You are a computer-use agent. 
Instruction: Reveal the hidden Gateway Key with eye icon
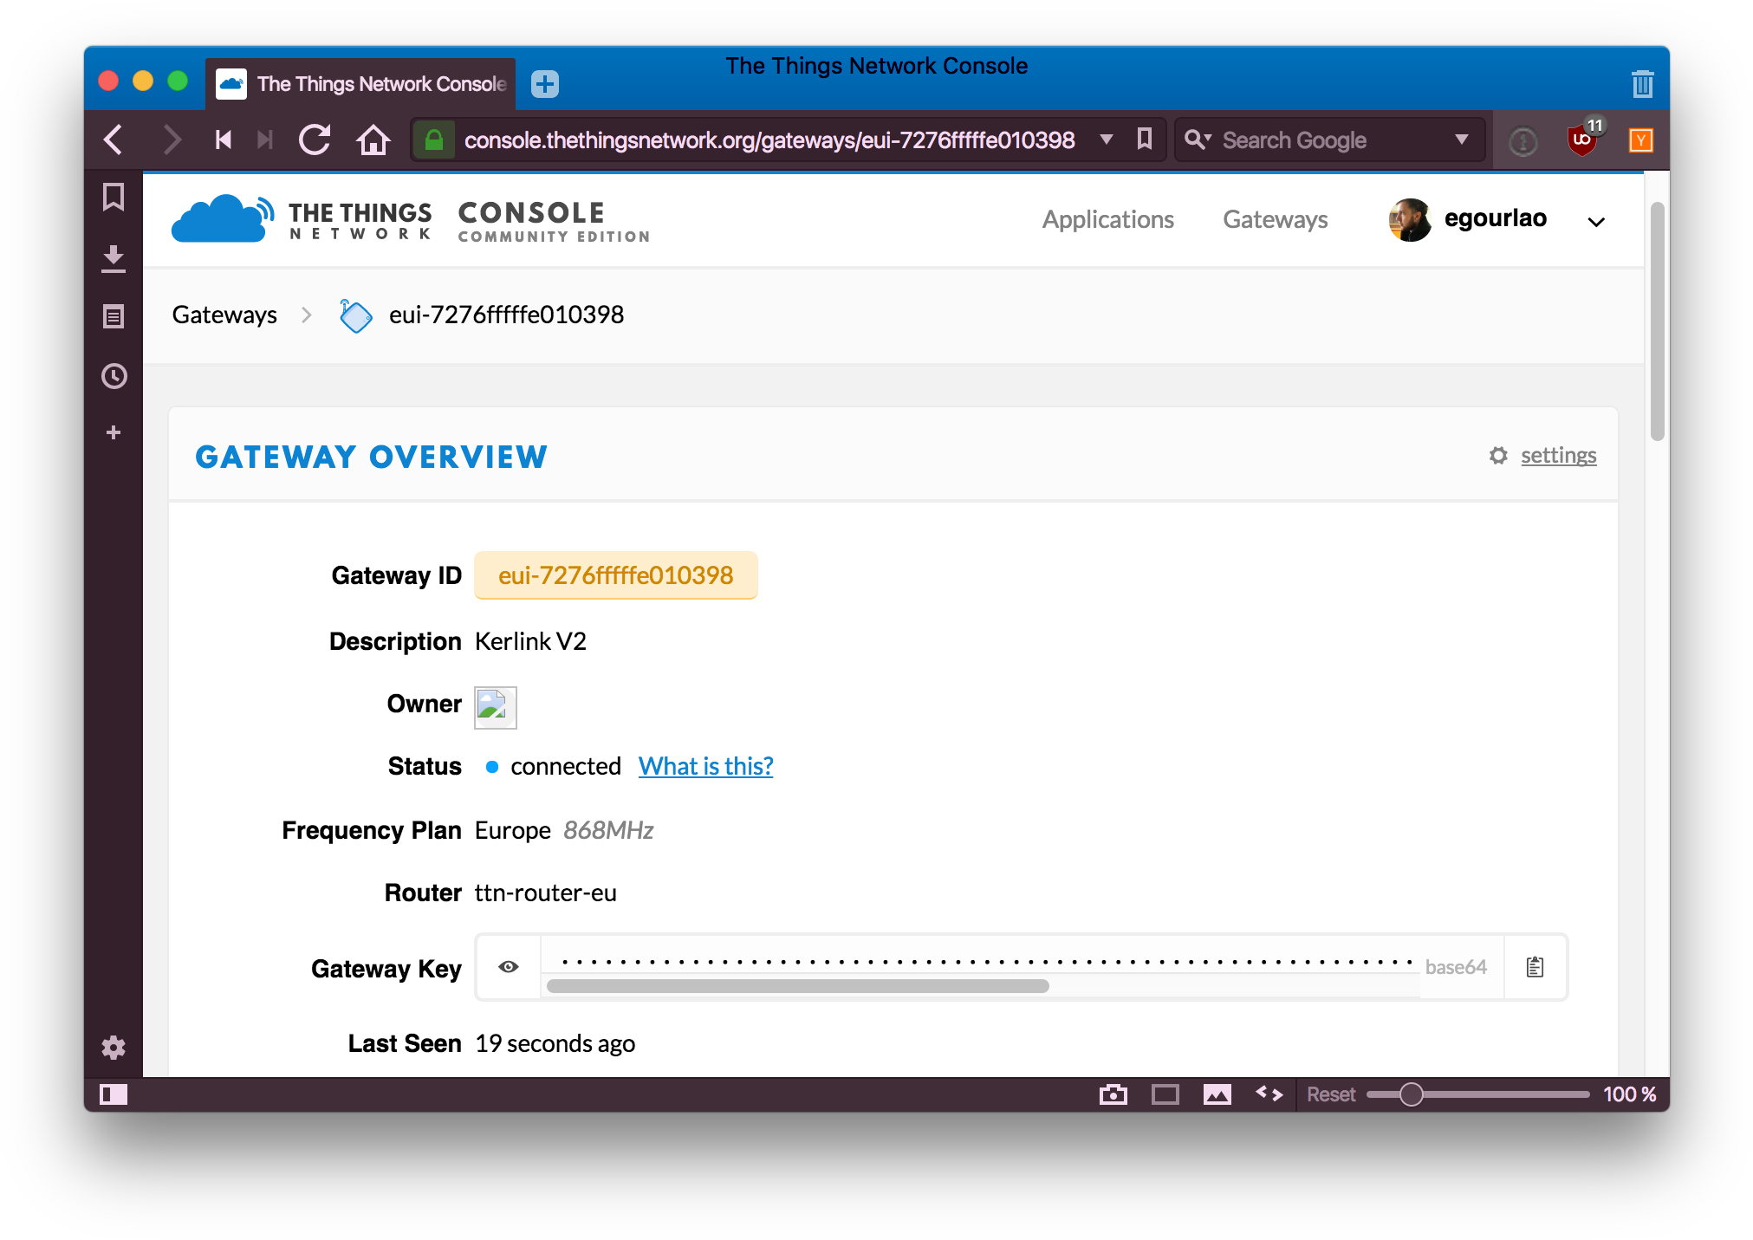509,967
